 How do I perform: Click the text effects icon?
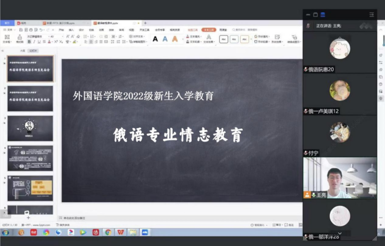(x=209, y=38)
